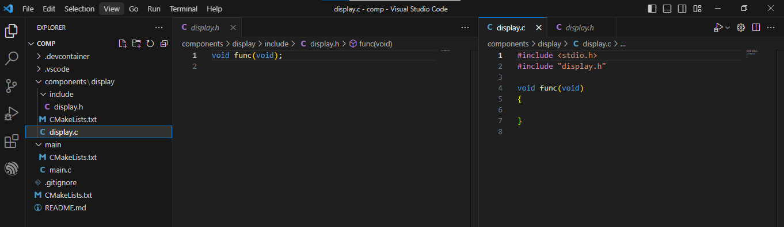Toggle the primary side bar layout button
784x227 pixels.
click(x=652, y=9)
